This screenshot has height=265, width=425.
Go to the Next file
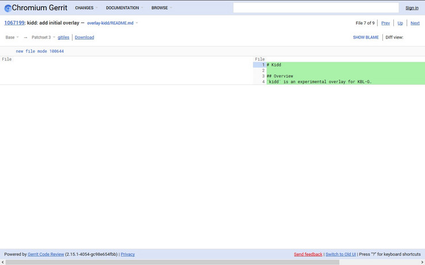click(x=415, y=23)
